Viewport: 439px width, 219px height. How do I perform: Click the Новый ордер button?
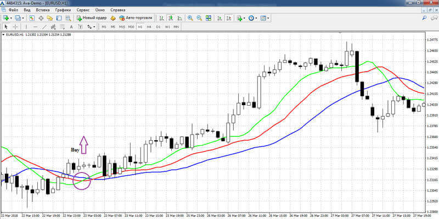pos(92,18)
